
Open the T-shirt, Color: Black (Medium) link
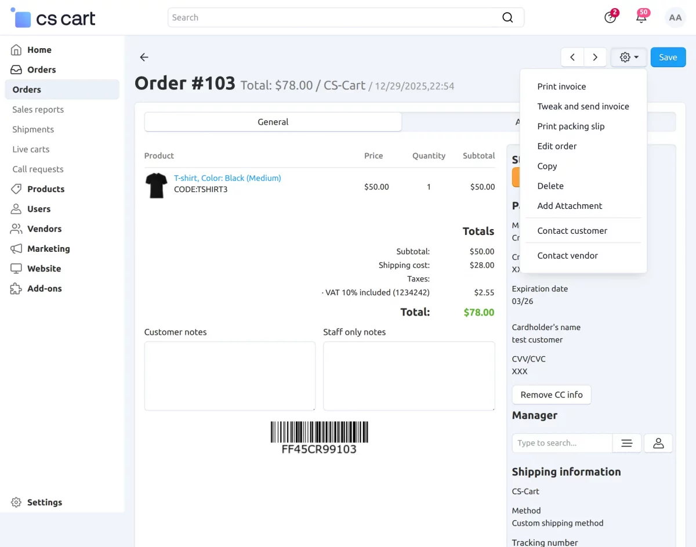227,178
